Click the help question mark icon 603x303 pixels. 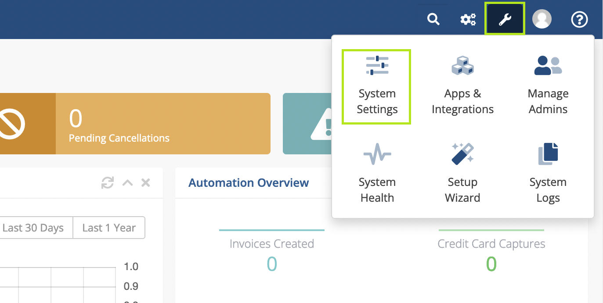pyautogui.click(x=579, y=19)
